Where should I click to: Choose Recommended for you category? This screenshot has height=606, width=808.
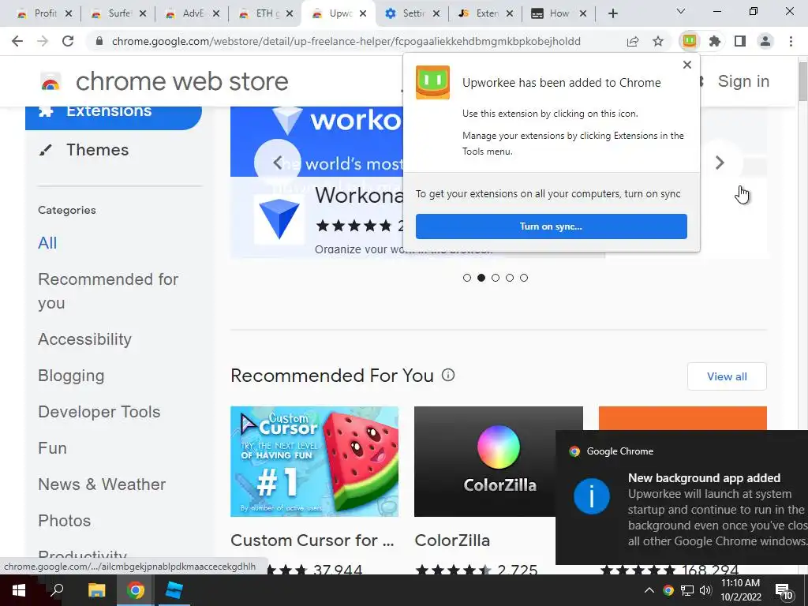(x=108, y=291)
